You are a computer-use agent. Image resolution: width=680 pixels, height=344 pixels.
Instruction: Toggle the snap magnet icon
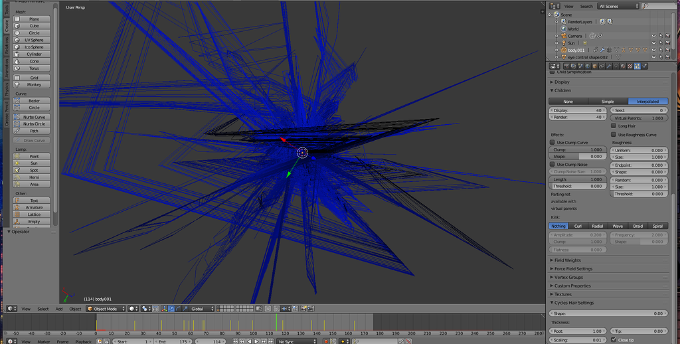tap(276, 308)
